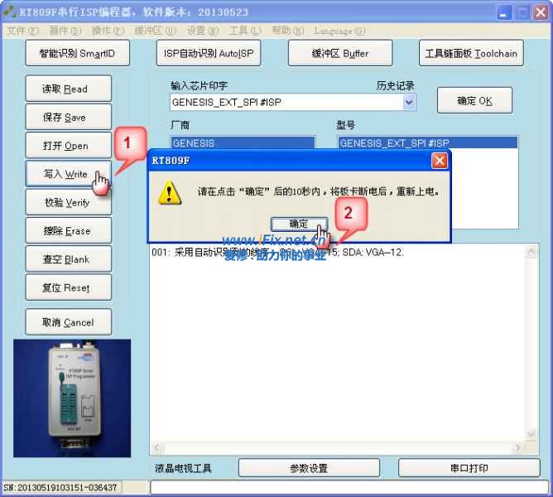Open the 文件 menu
Image resolution: width=553 pixels, height=497 pixels.
click(22, 31)
